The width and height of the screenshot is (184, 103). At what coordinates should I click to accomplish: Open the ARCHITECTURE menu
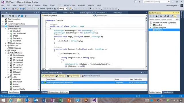(70, 5)
